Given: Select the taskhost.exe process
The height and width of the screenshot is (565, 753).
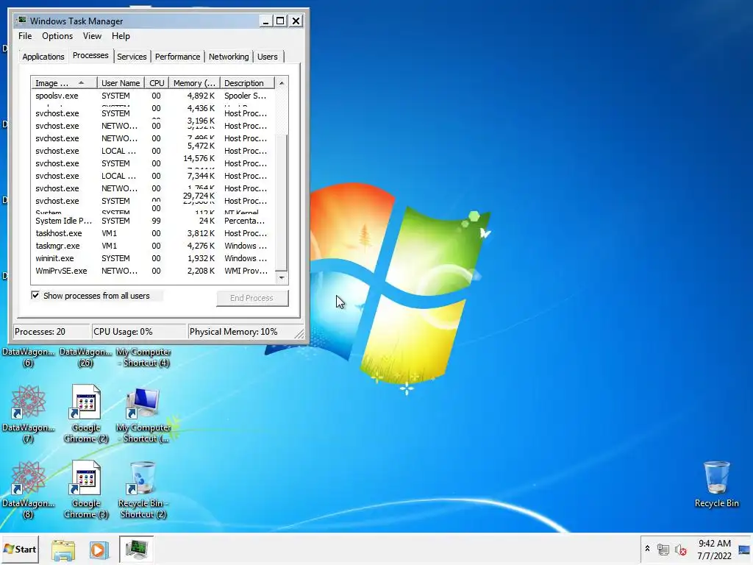Looking at the screenshot, I should click(x=153, y=233).
